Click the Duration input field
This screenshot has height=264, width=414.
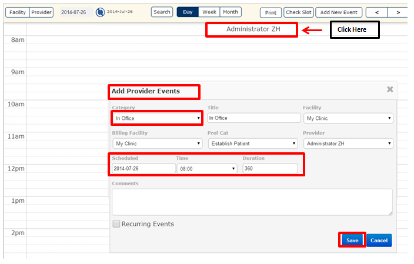pyautogui.click(x=270, y=169)
